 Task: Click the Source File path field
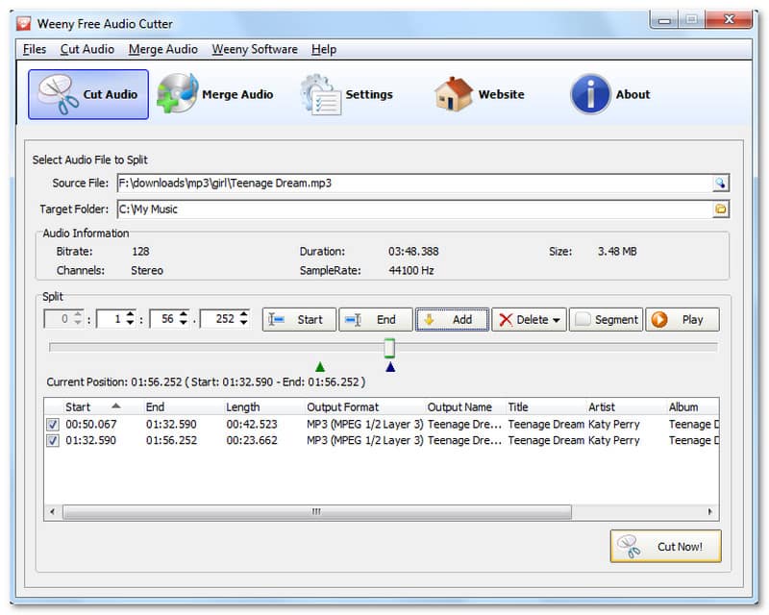coord(413,183)
